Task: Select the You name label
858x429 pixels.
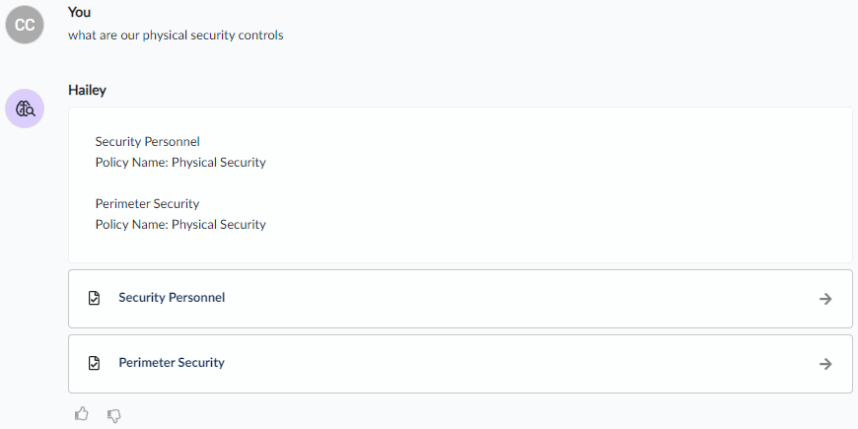Action: pyautogui.click(x=79, y=12)
